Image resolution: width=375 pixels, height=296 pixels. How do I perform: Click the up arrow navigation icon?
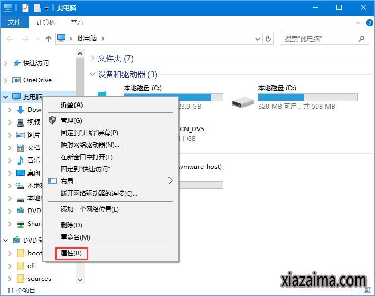pyautogui.click(x=49, y=39)
